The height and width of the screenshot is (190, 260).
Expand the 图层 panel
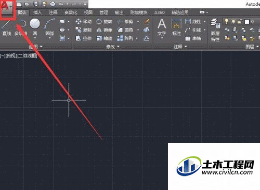252,47
